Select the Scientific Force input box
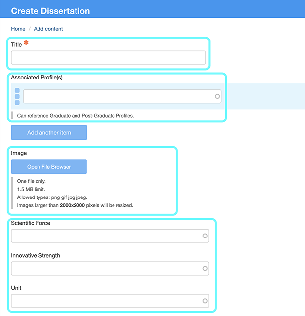Viewport: 305px width, 316px height. point(106,236)
